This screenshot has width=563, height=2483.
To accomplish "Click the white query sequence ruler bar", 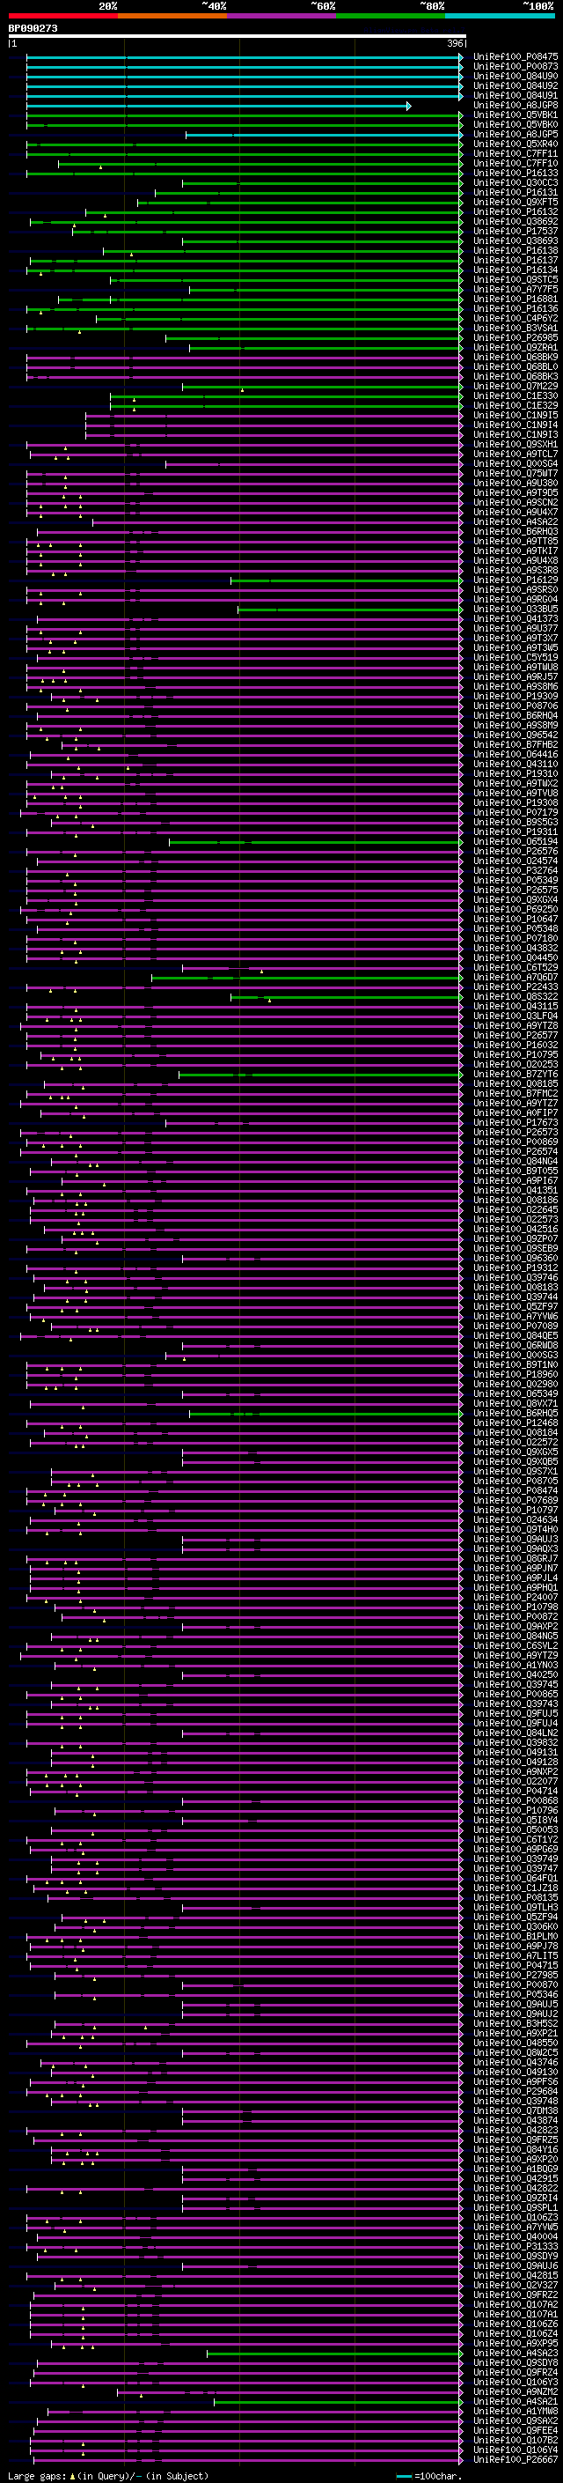I will pos(237,37).
